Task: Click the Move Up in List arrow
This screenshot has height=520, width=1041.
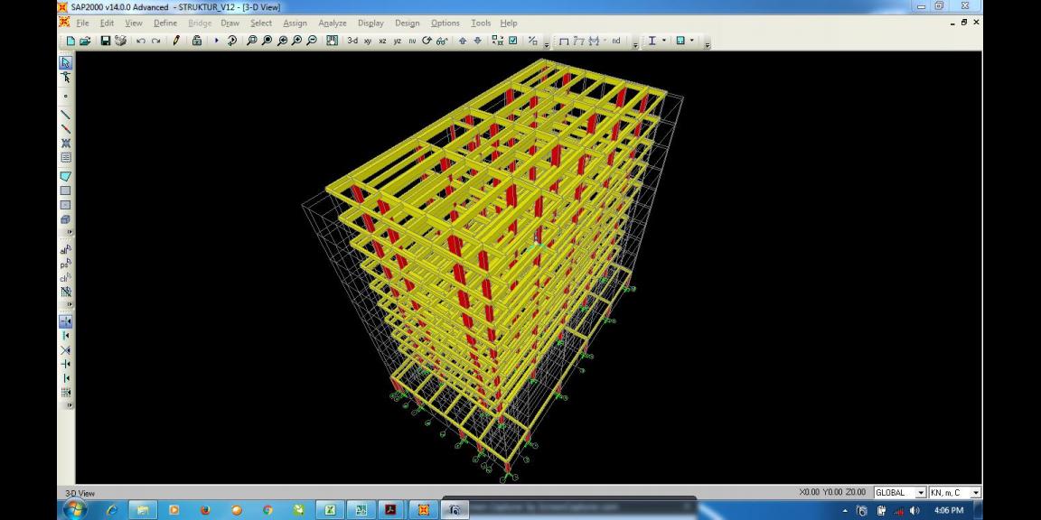Action: tap(463, 41)
